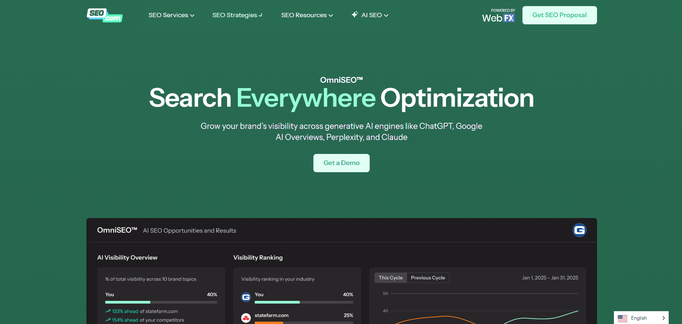The width and height of the screenshot is (682, 324).
Task: Switch to the Previous Cycle tab
Action: click(428, 278)
